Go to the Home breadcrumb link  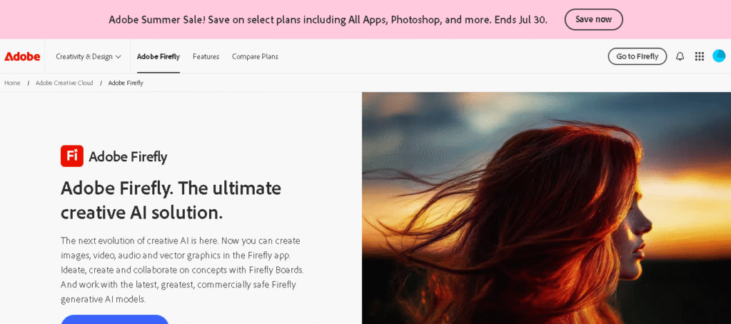pyautogui.click(x=12, y=83)
